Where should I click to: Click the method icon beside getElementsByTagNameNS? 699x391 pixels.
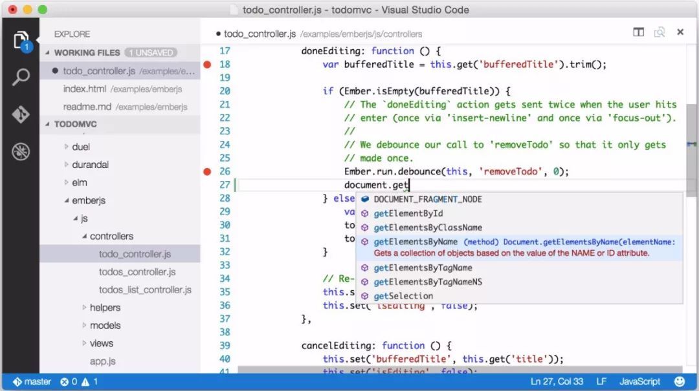point(364,282)
